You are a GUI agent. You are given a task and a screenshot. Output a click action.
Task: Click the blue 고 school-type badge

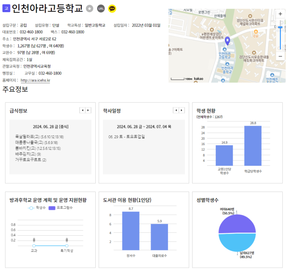point(6,8)
